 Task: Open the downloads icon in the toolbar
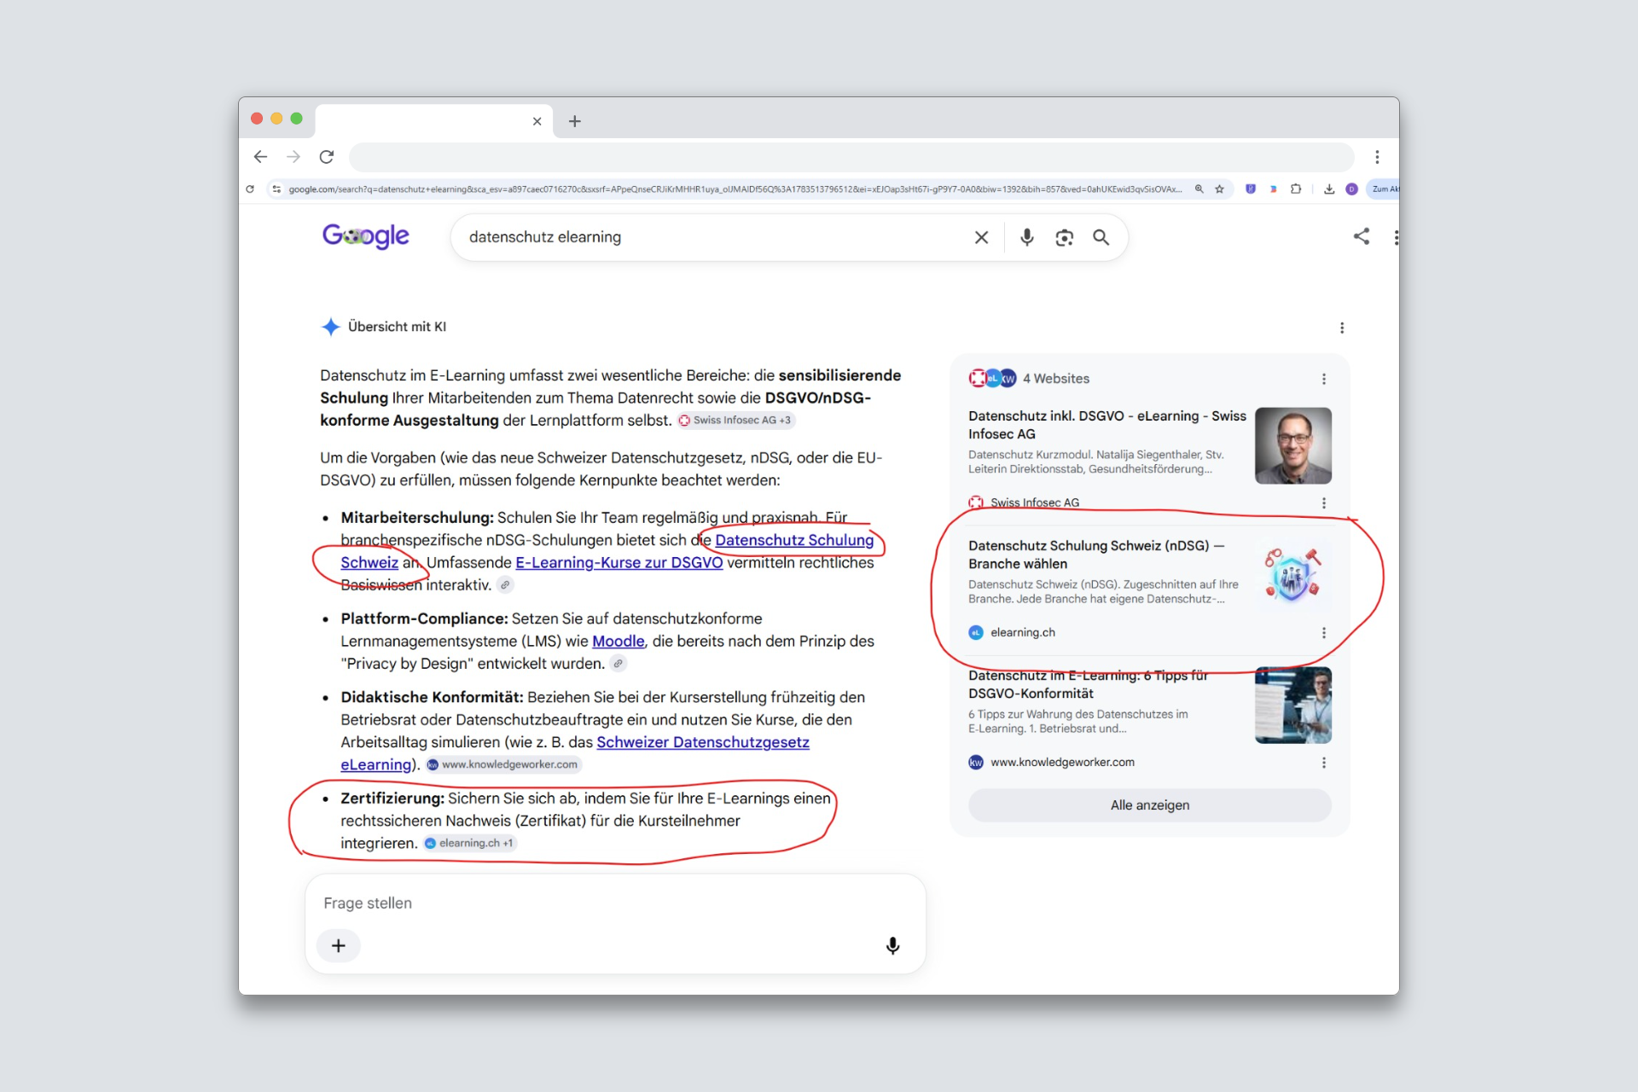[x=1329, y=189]
